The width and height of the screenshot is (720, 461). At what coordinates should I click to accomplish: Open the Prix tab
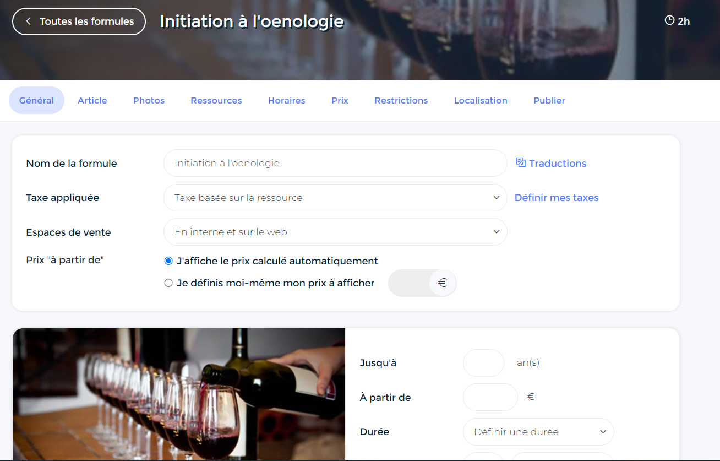point(340,100)
